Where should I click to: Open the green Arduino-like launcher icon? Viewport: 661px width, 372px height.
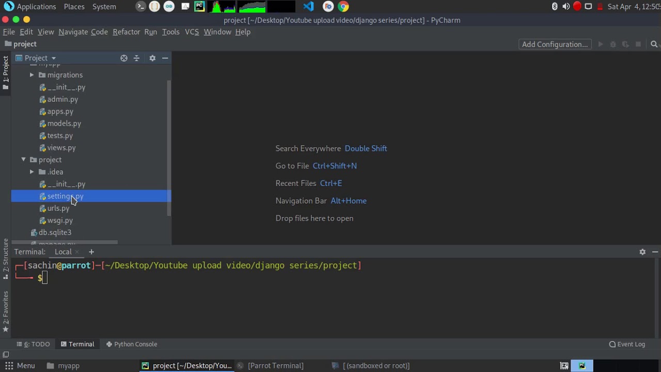point(169,7)
